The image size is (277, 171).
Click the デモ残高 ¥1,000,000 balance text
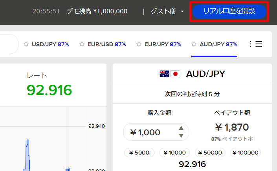pos(97,11)
